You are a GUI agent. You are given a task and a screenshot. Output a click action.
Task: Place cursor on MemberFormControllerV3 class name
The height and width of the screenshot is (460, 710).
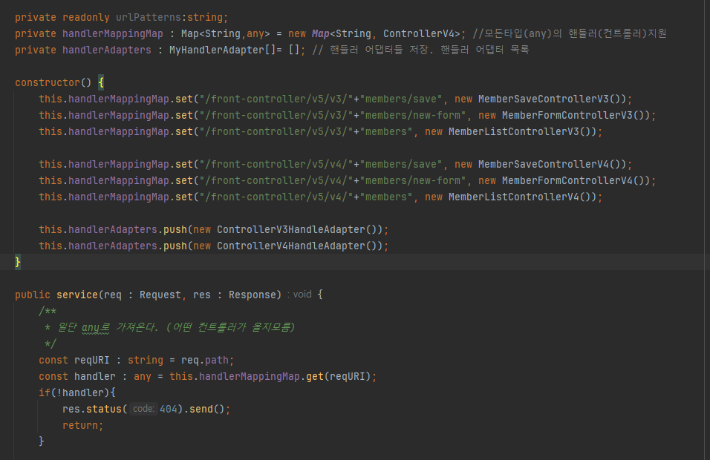click(567, 115)
